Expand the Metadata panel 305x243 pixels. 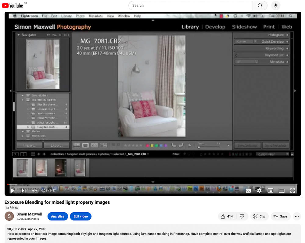(287, 62)
